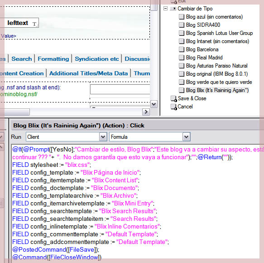This screenshot has width=264, height=263.
Task: Click the config_doctemplate "Blix Documento" line
Action: pyautogui.click(x=76, y=188)
